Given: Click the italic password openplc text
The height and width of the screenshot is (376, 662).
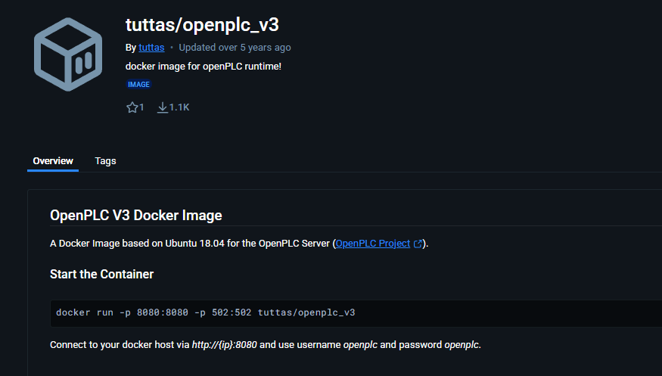Looking at the screenshot, I should (x=462, y=345).
